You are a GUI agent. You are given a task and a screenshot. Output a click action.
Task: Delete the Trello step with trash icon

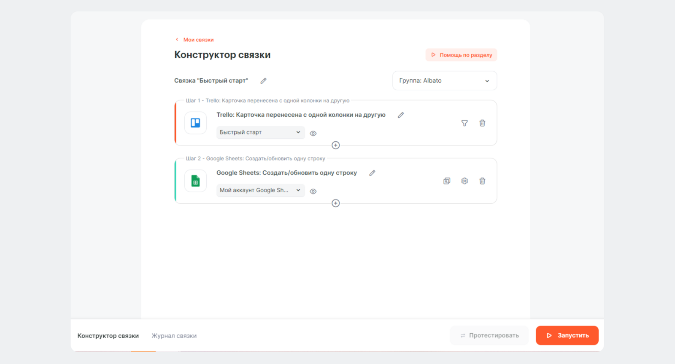click(x=482, y=123)
